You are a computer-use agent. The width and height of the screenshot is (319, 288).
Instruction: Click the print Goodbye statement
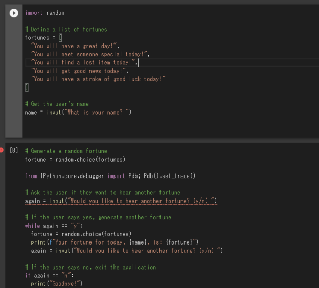click(57, 284)
